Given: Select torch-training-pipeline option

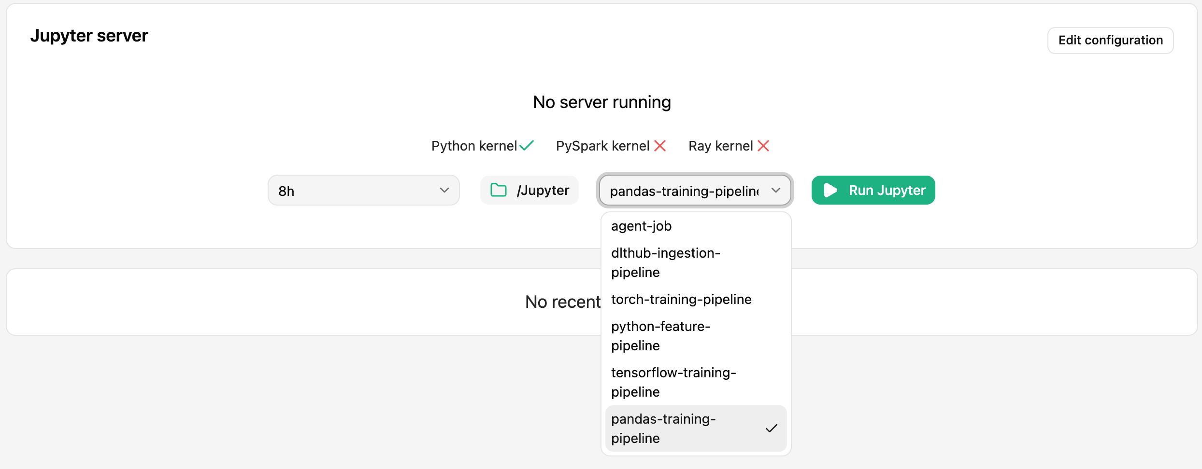Looking at the screenshot, I should (x=696, y=299).
